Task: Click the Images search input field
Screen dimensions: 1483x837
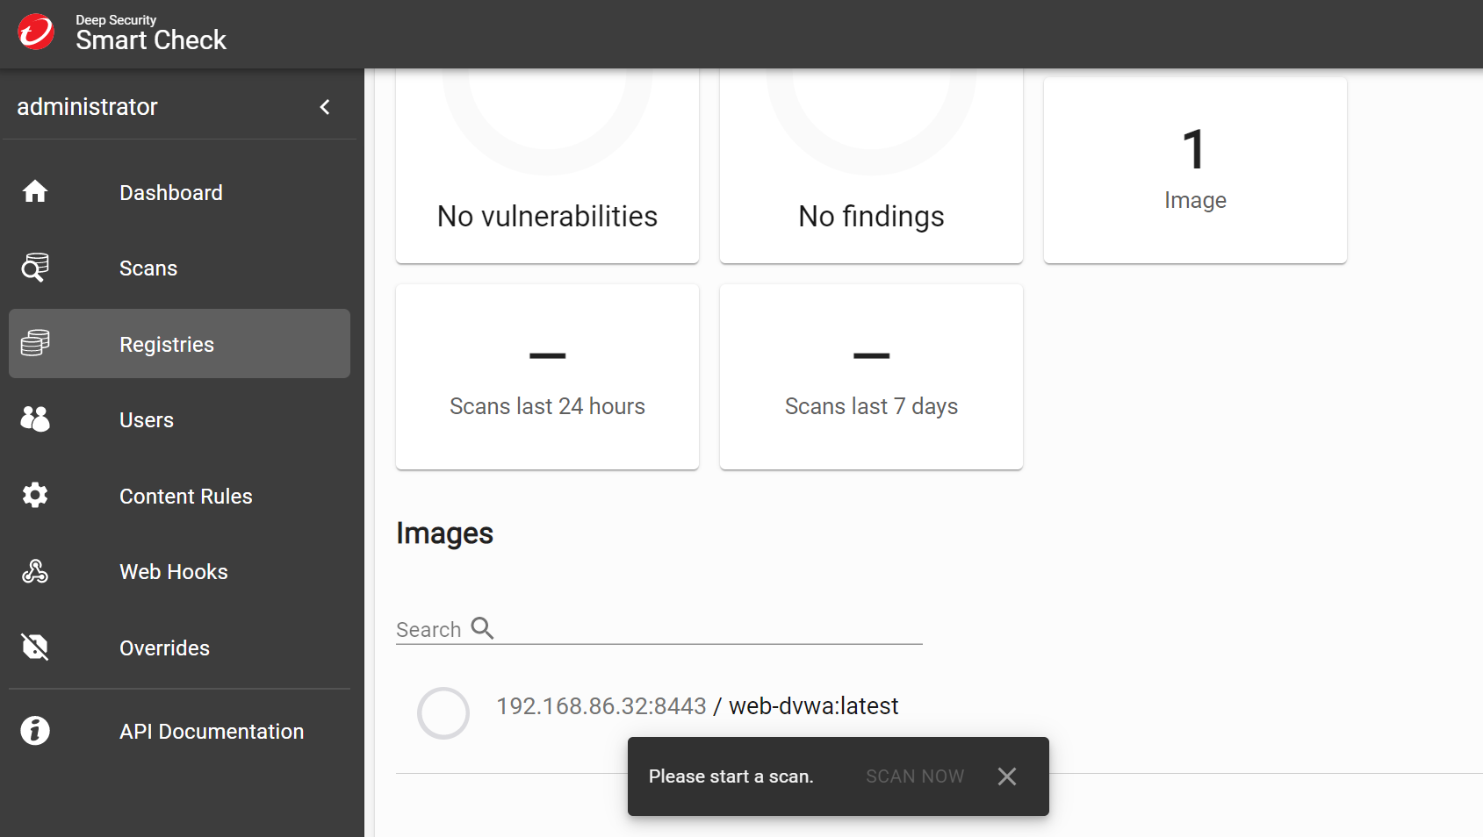Action: point(659,629)
